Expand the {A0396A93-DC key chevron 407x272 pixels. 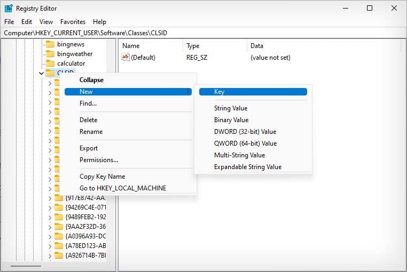click(x=50, y=237)
